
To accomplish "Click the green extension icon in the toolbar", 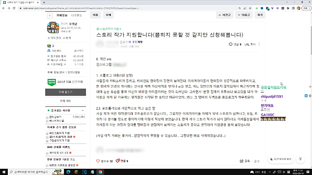I will pos(257,8).
